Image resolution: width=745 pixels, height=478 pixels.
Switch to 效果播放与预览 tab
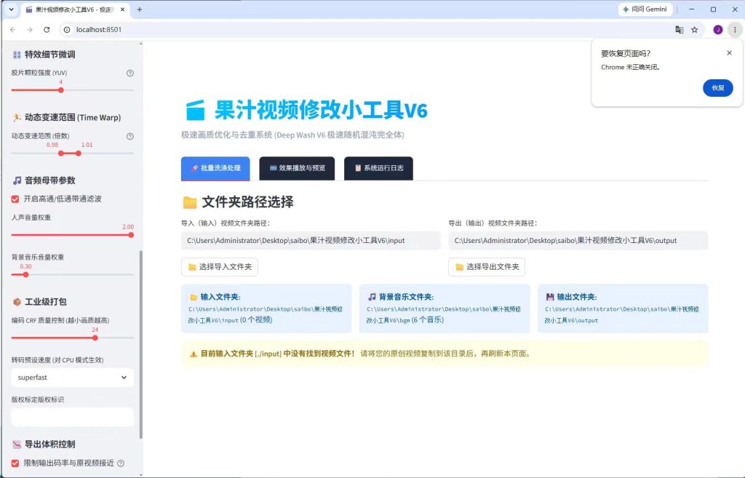[x=297, y=168]
